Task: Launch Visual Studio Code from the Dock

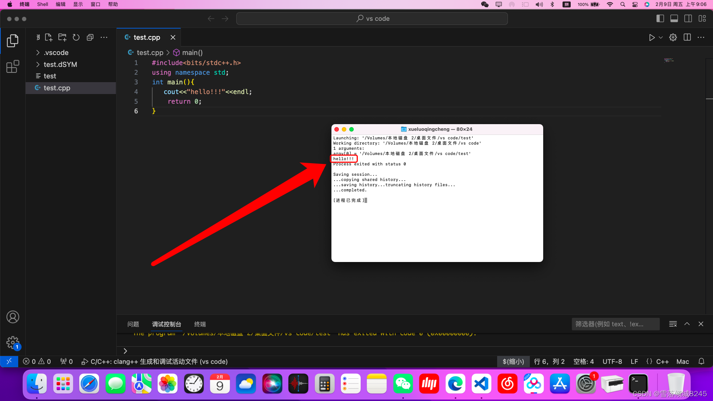Action: (x=481, y=384)
